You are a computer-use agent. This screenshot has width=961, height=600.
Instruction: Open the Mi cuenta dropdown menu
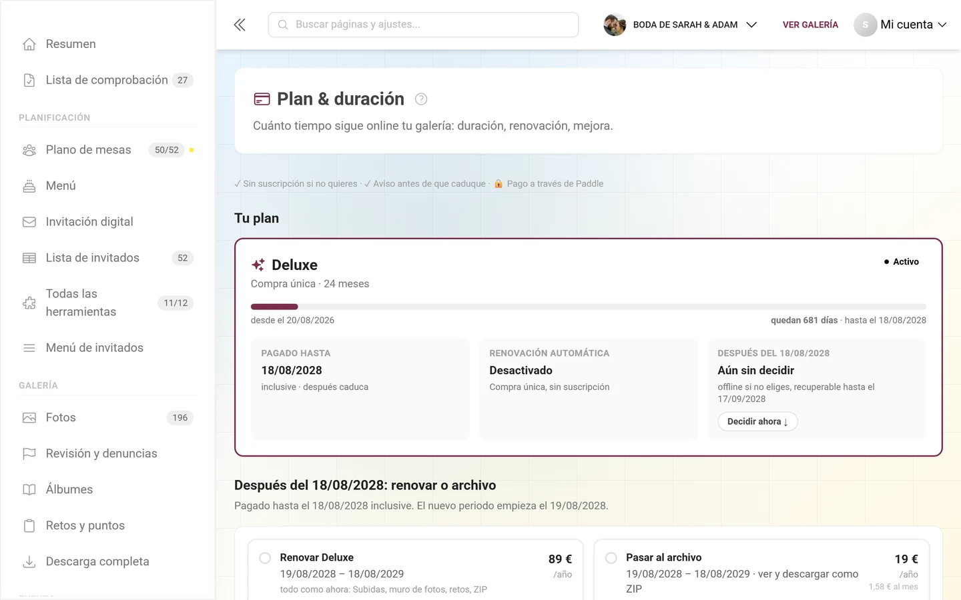900,25
